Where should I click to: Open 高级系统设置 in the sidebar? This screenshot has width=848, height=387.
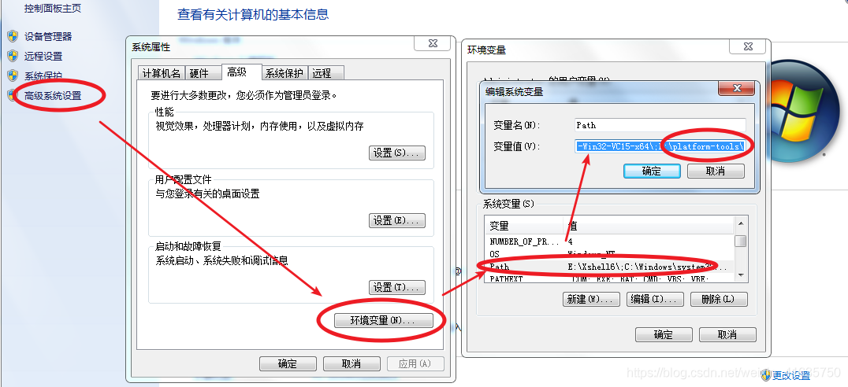point(53,95)
